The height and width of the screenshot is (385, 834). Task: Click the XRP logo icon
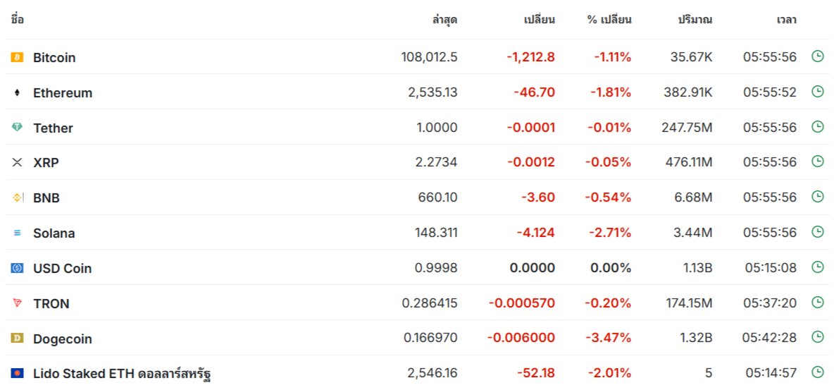pyautogui.click(x=17, y=162)
